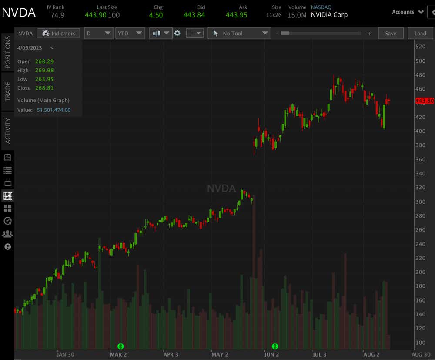The height and width of the screenshot is (360, 435).
Task: Click the earnings marker near JUN 2
Action: (274, 346)
